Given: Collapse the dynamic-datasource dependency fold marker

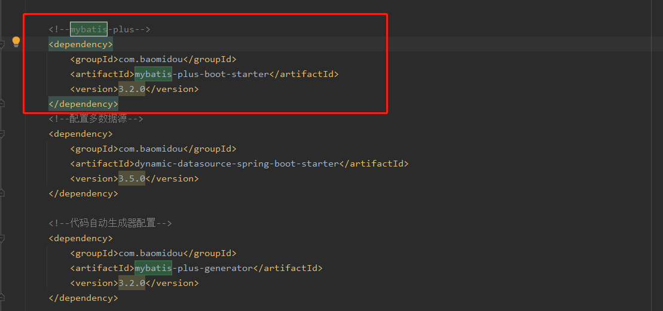Looking at the screenshot, I should point(2,134).
